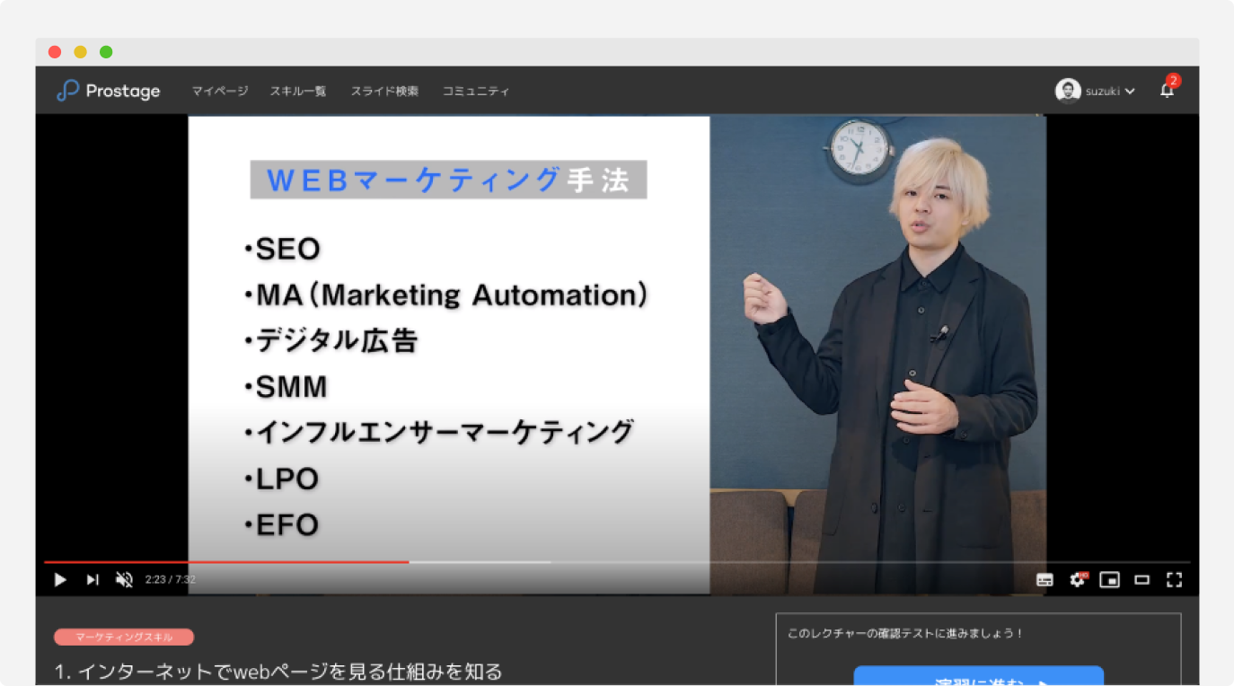Open the コミュニティ menu item
This screenshot has width=1234, height=686.
[x=476, y=92]
